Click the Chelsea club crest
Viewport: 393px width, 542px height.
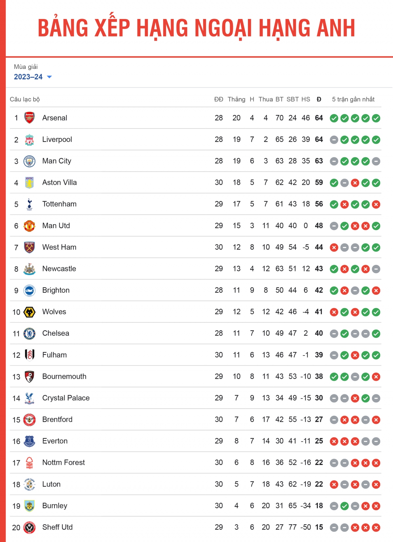tap(29, 334)
